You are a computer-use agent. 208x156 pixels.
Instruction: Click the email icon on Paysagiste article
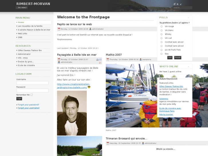(x=100, y=60)
